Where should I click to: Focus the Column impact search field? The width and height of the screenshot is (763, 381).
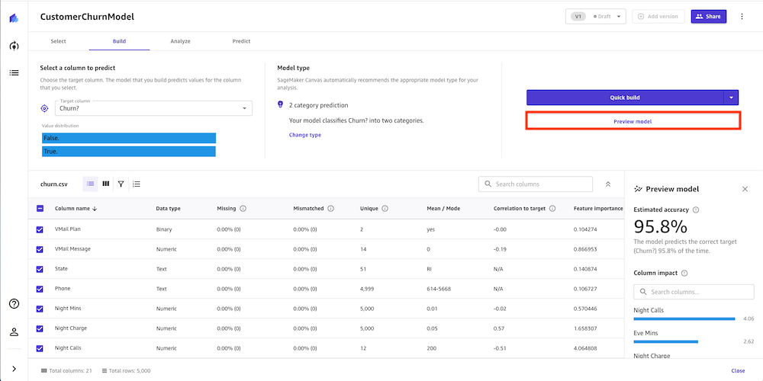(694, 292)
